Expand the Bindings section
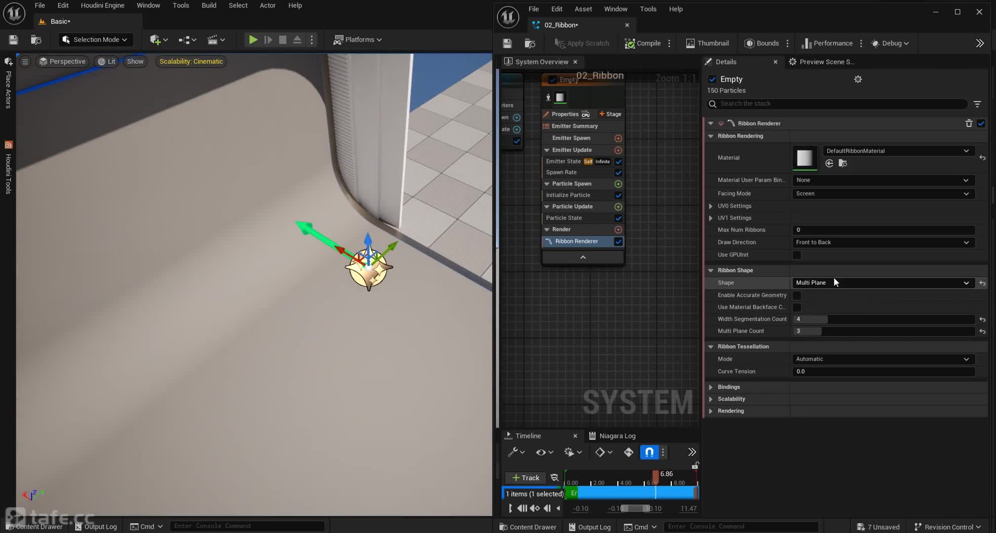 tap(711, 387)
